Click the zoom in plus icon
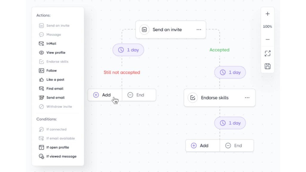 tap(267, 14)
